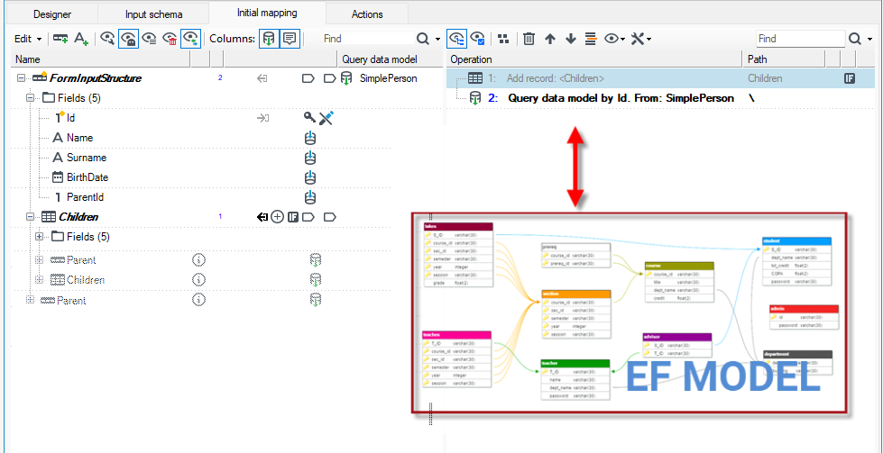Expand the greyed Children node
The width and height of the screenshot is (883, 453).
click(40, 279)
